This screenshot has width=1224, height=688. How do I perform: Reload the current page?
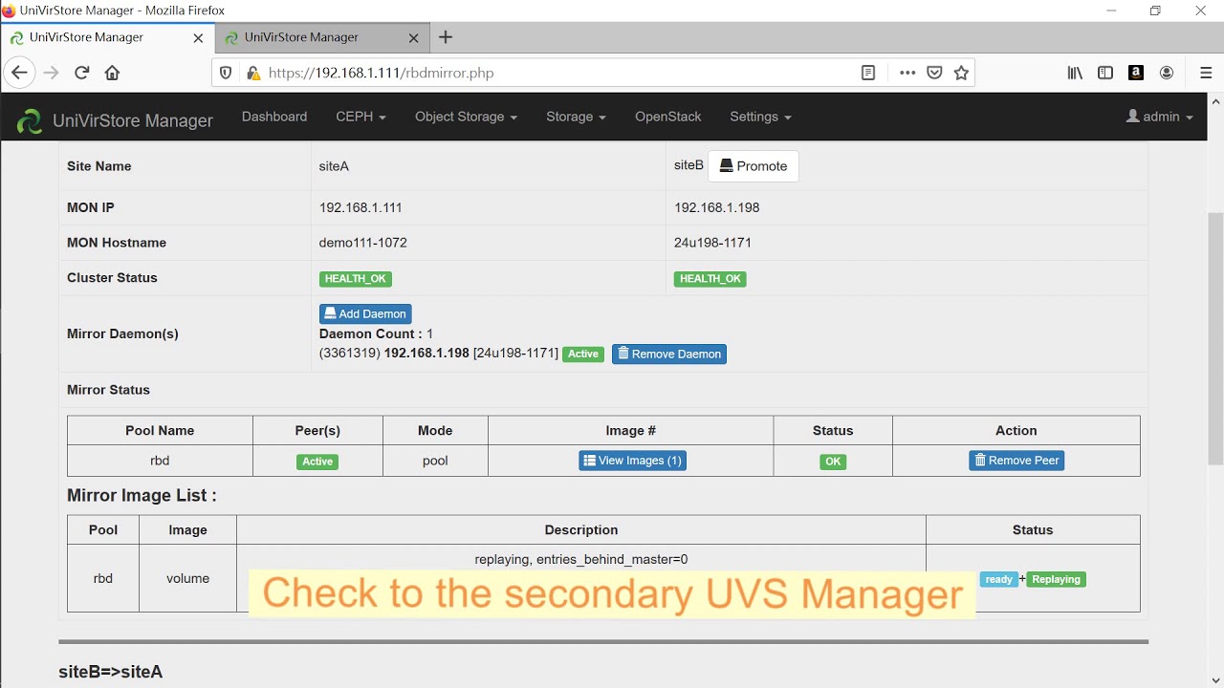coord(82,73)
